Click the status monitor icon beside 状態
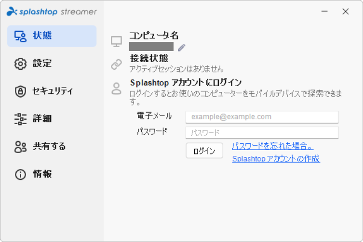This screenshot has height=242, width=363. pos(20,36)
